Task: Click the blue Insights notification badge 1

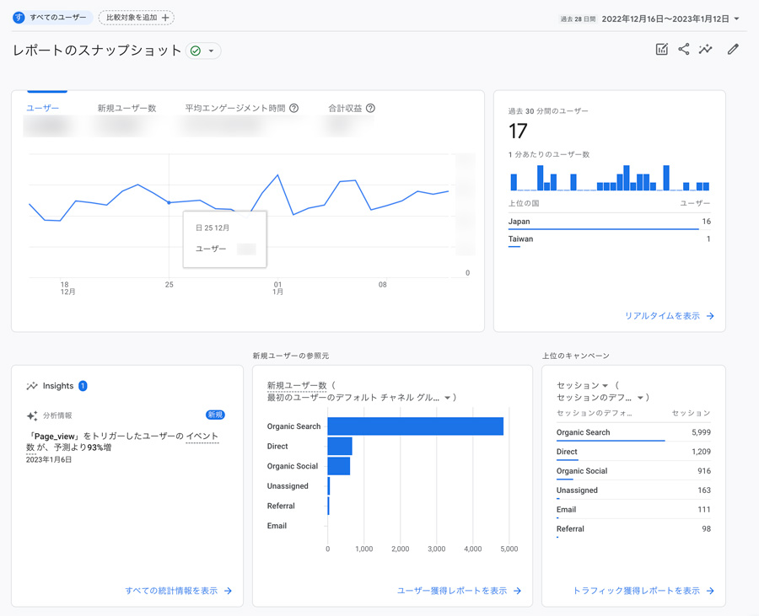Action: [x=81, y=386]
